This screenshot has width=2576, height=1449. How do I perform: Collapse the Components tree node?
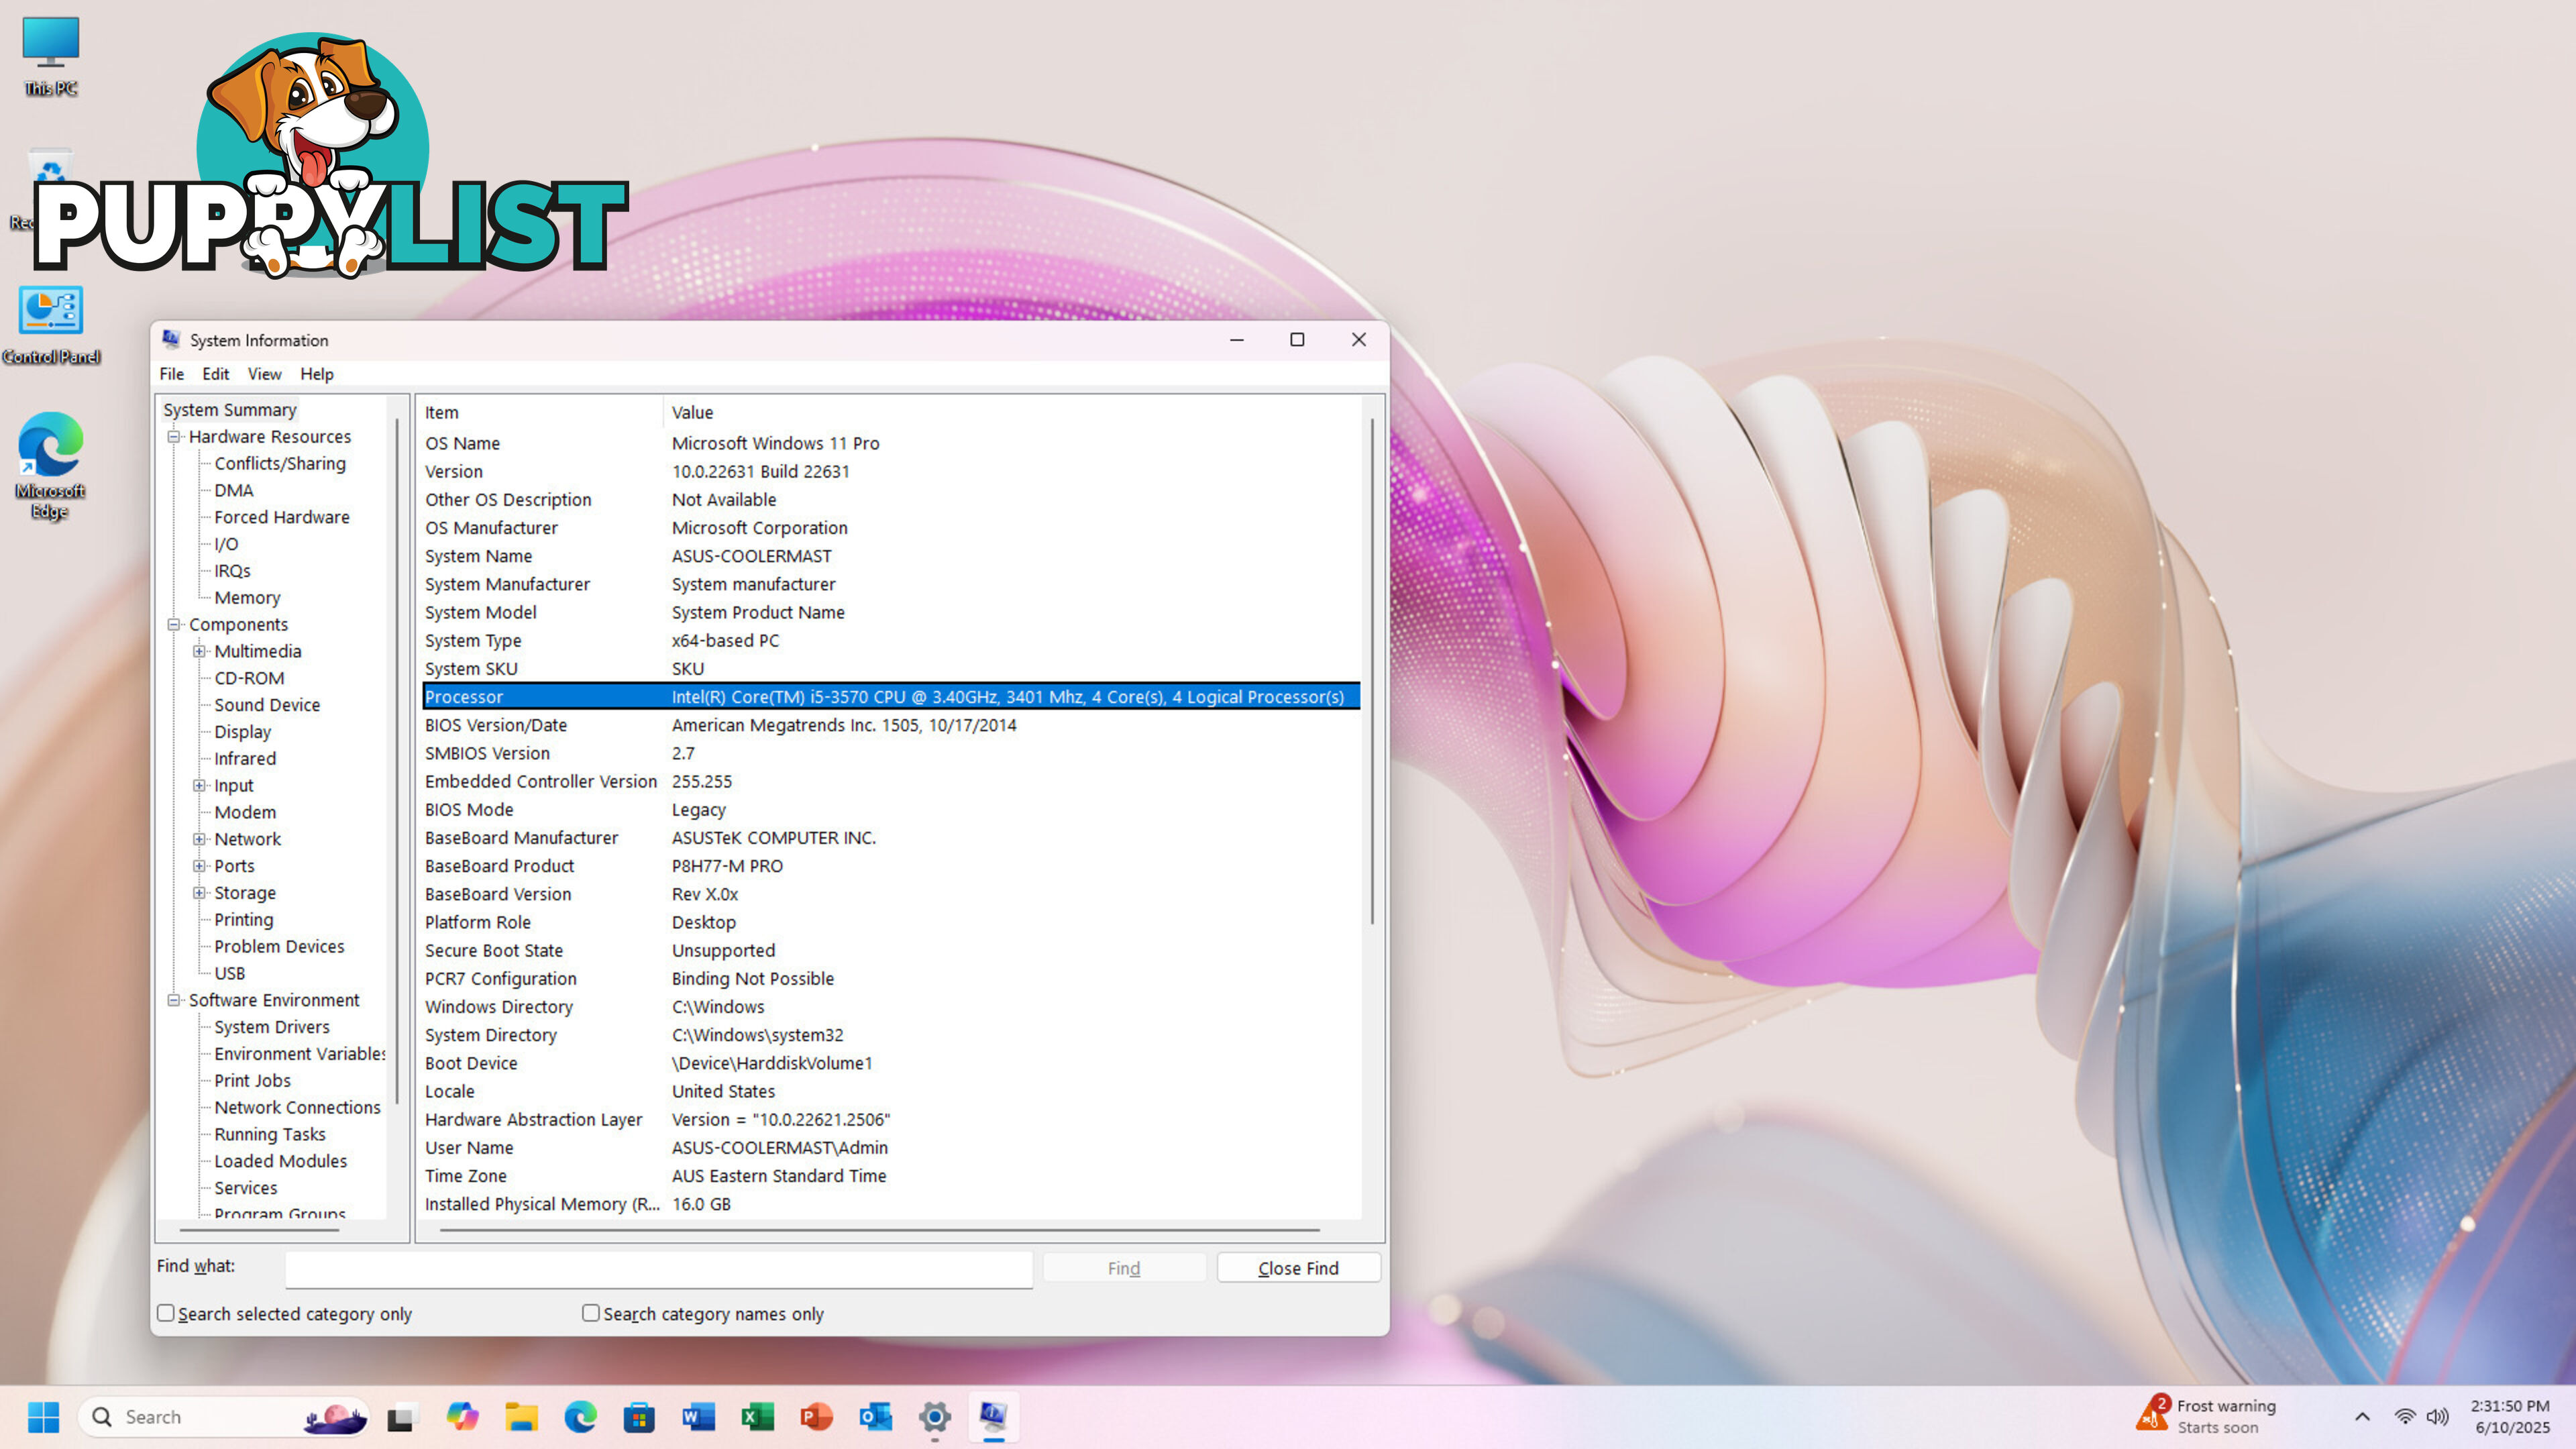click(x=174, y=624)
